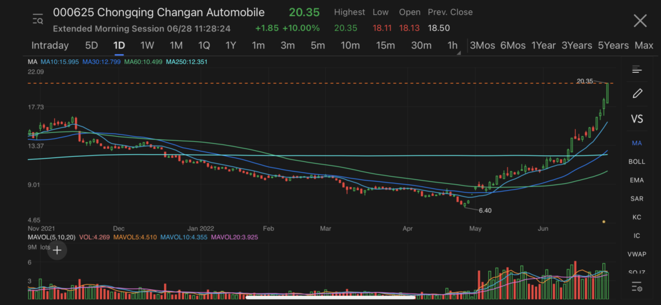Choose the 3m minute interval
This screenshot has height=305, width=661.
tap(287, 46)
